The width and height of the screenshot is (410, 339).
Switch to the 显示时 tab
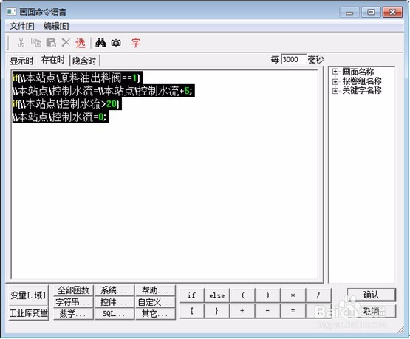tap(21, 61)
